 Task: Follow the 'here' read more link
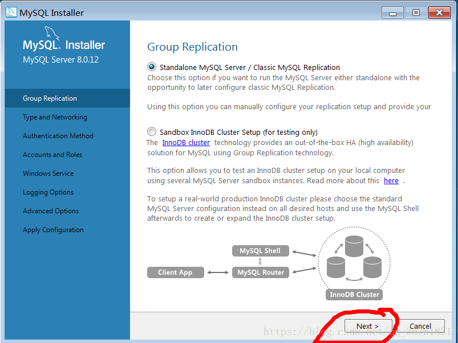pyautogui.click(x=391, y=181)
